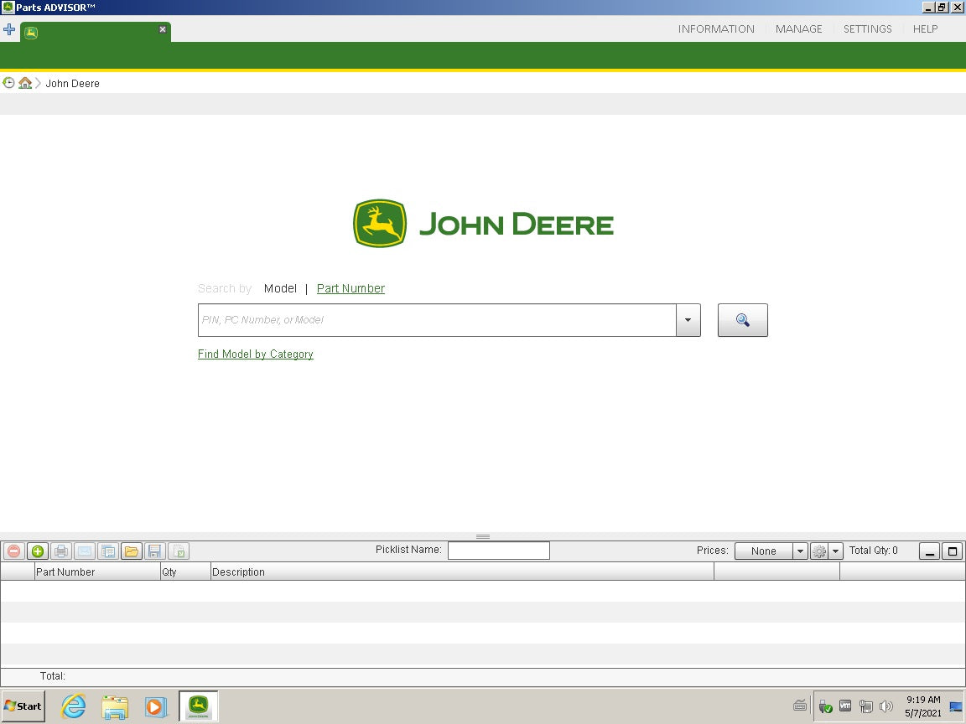Image resolution: width=966 pixels, height=724 pixels.
Task: Open Internet Explorer from the taskbar
Action: click(x=74, y=706)
